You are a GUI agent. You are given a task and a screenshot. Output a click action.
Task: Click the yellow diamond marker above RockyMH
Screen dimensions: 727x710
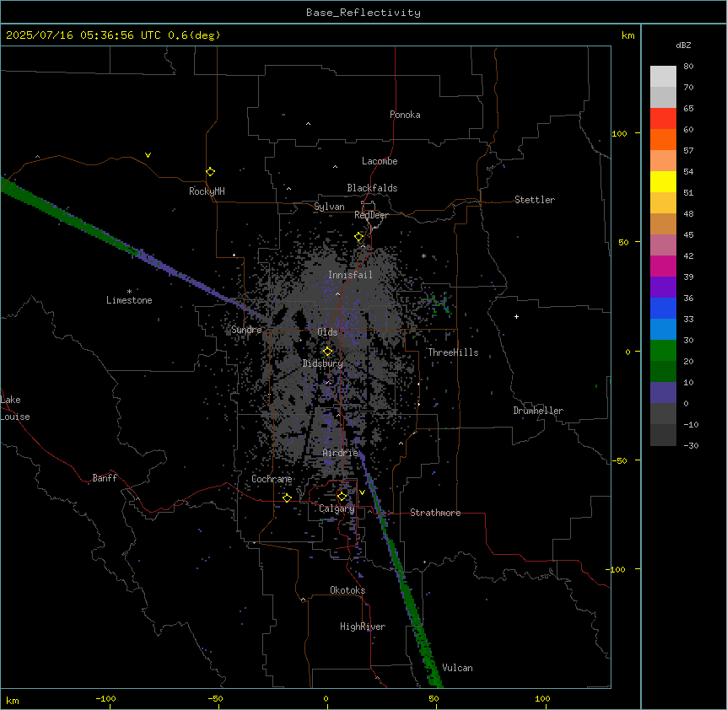tap(210, 171)
